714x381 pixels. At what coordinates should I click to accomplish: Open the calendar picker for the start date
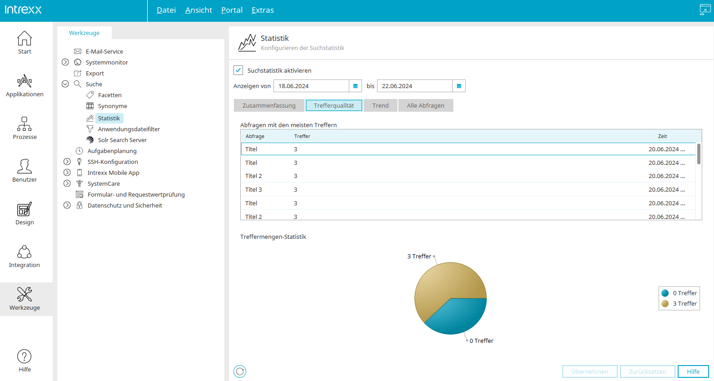click(356, 86)
